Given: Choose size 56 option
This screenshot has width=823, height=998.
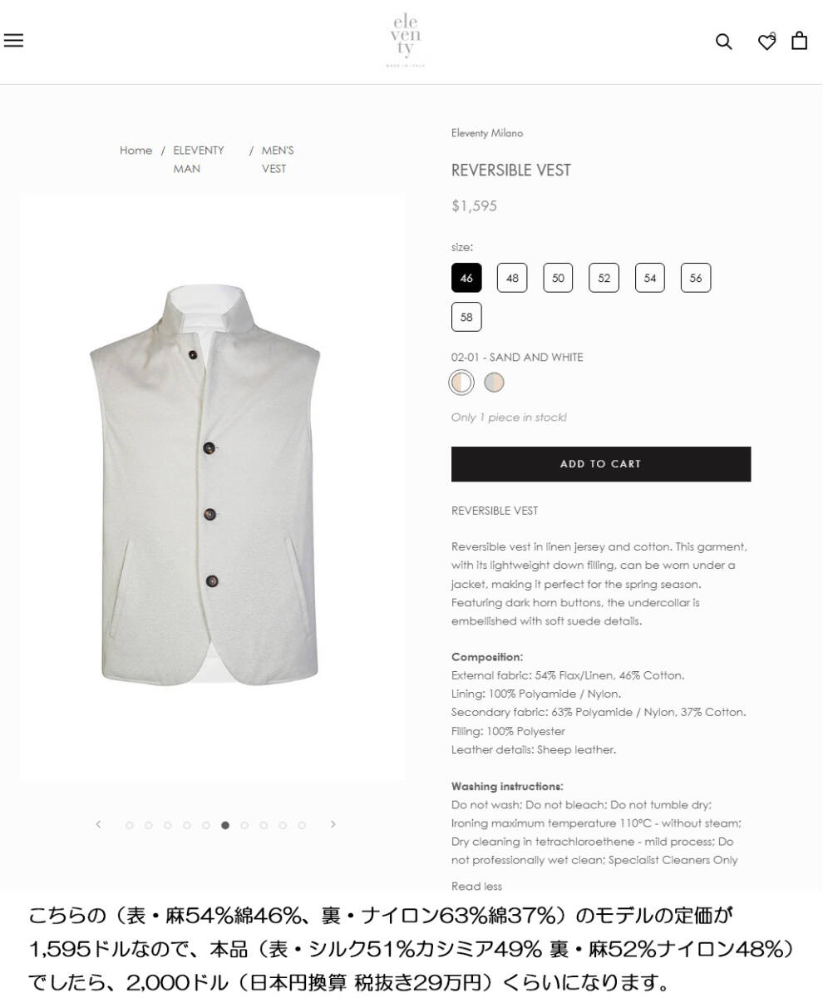Looking at the screenshot, I should pos(696,278).
